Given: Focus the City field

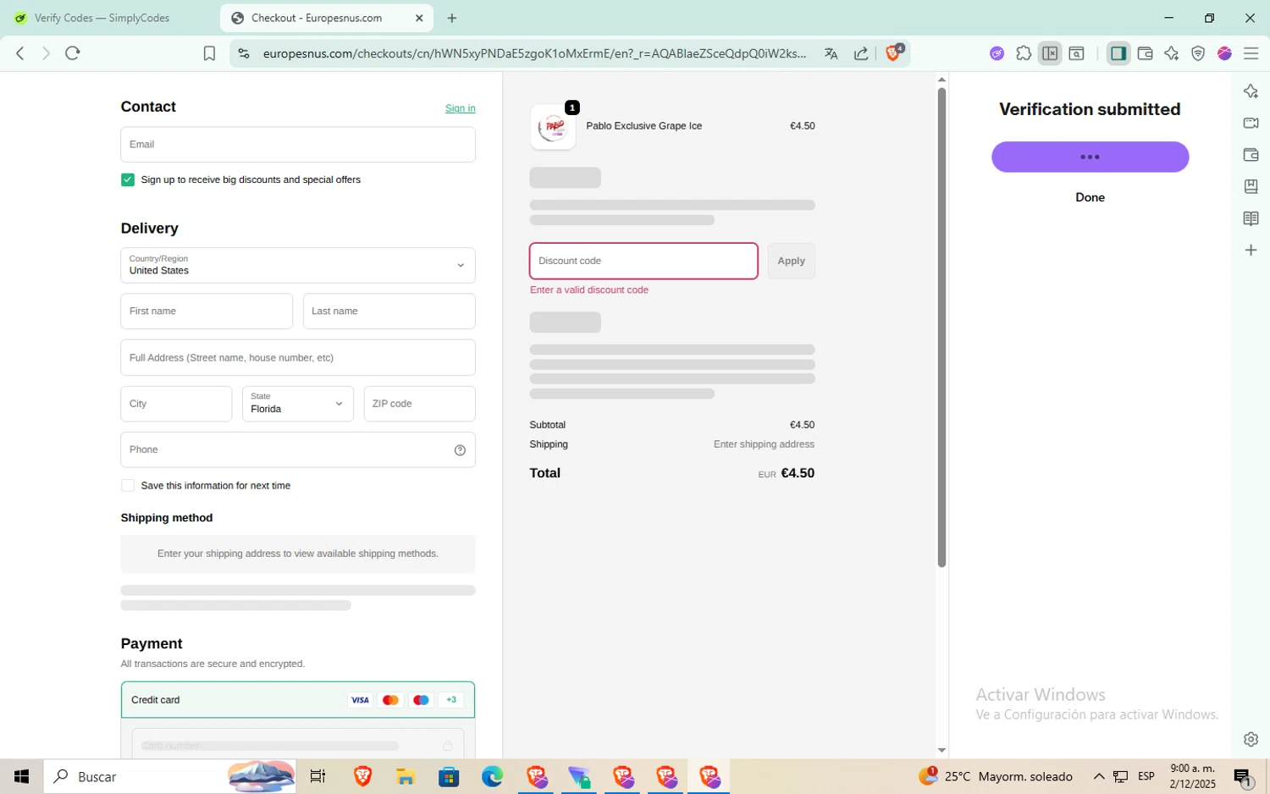Looking at the screenshot, I should tap(176, 404).
